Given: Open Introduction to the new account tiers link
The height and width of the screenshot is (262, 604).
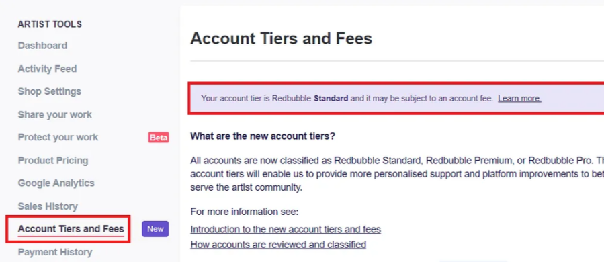Looking at the screenshot, I should pyautogui.click(x=286, y=230).
